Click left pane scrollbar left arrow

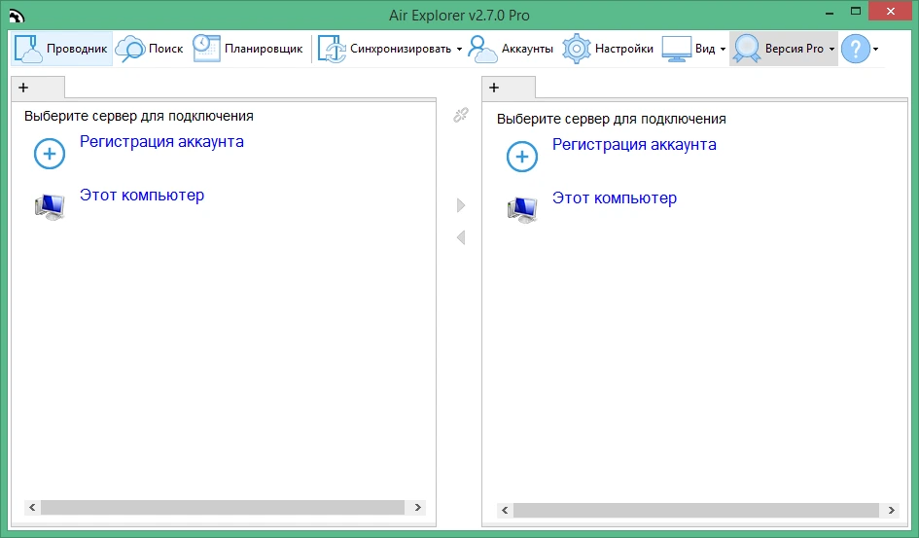[32, 508]
